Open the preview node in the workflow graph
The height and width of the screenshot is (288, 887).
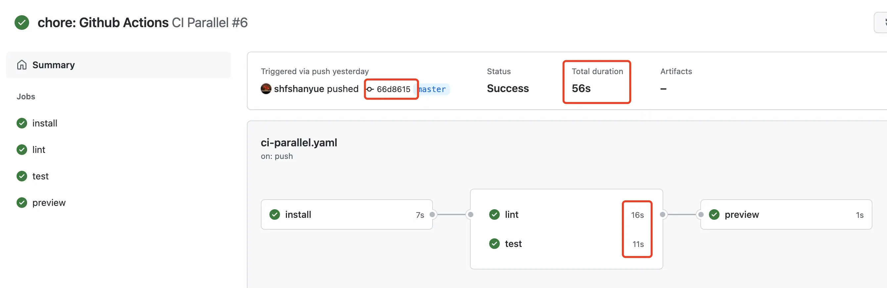pos(786,214)
